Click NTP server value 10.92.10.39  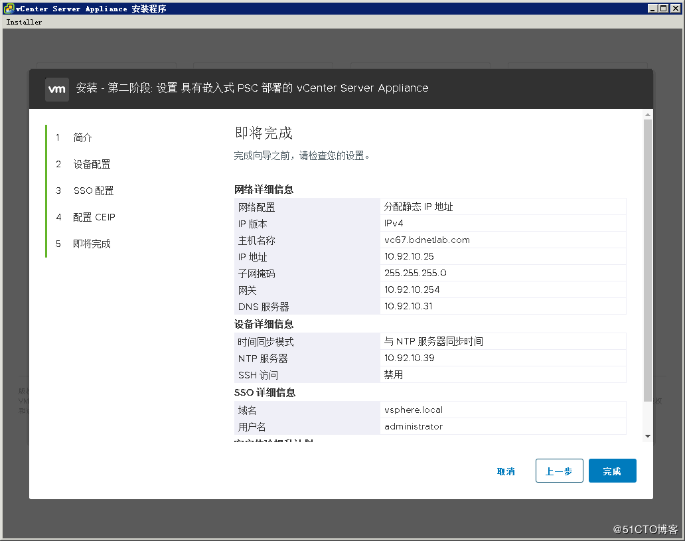pyautogui.click(x=410, y=358)
